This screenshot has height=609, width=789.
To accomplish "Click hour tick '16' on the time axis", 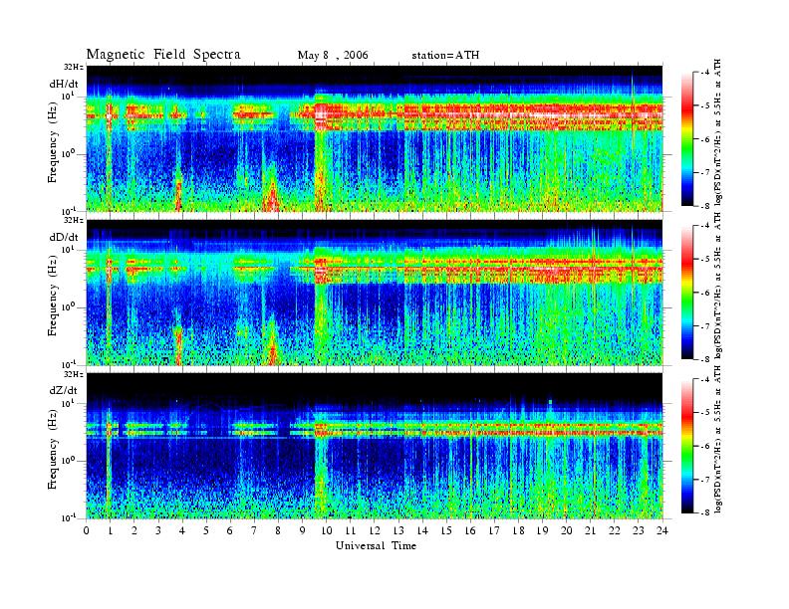I will (470, 531).
